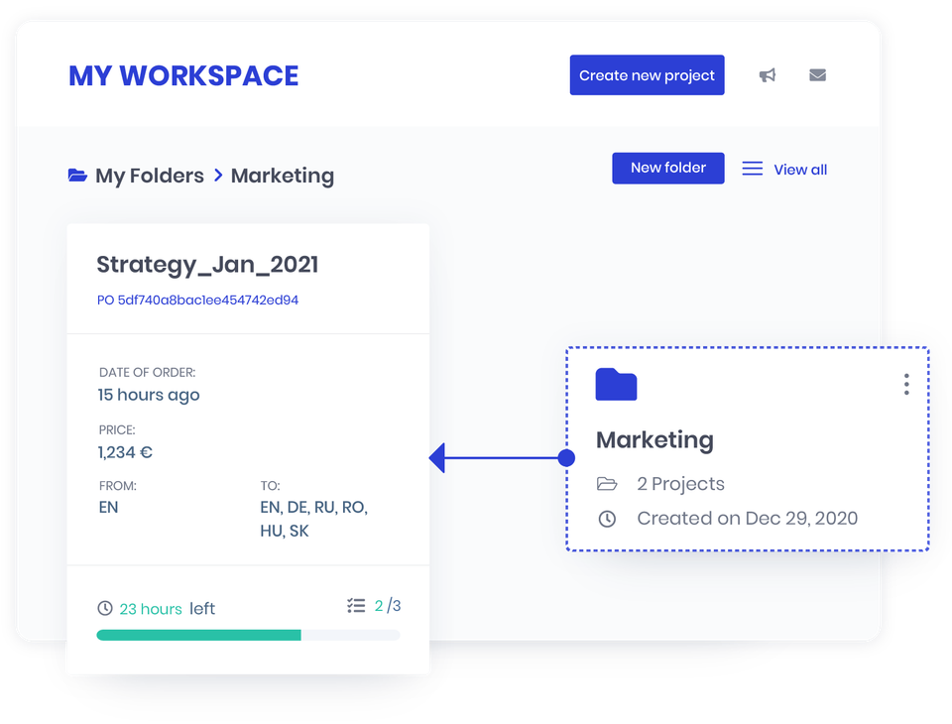
Task: Click the folder icon beside My Folders breadcrumb
Action: 76,175
